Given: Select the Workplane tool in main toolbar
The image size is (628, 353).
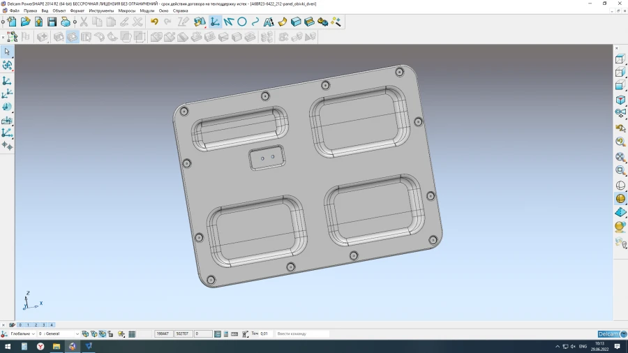Looking at the screenshot, I should (x=215, y=22).
